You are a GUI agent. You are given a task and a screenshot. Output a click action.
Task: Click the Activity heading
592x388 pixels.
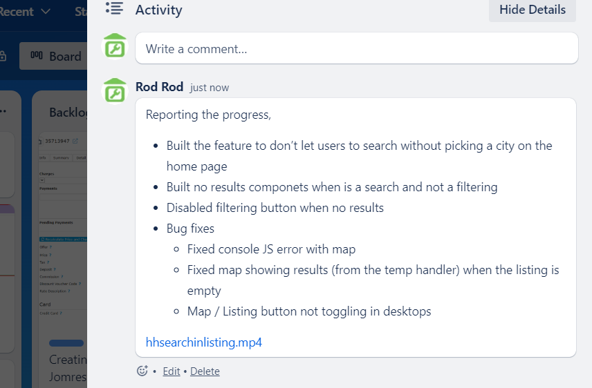[158, 10]
